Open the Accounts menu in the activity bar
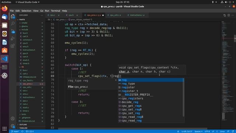 [x=13, y=119]
